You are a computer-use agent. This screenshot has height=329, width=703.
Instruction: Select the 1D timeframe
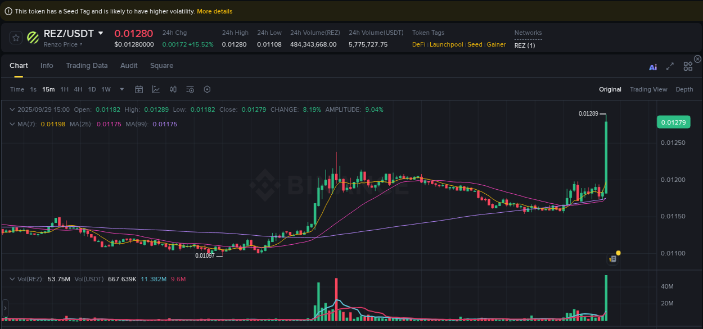(92, 89)
